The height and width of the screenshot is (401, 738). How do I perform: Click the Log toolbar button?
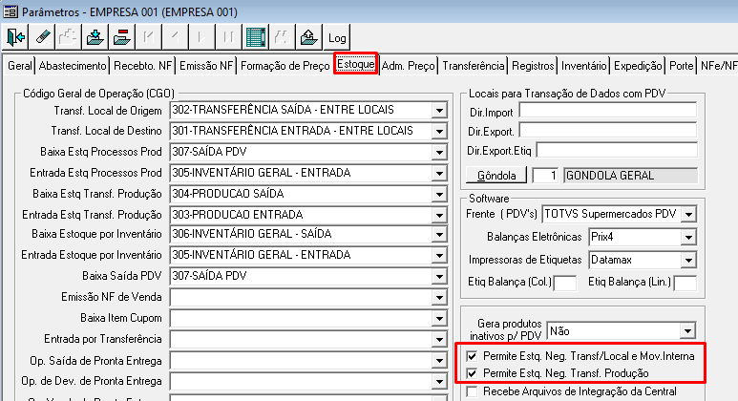point(337,37)
